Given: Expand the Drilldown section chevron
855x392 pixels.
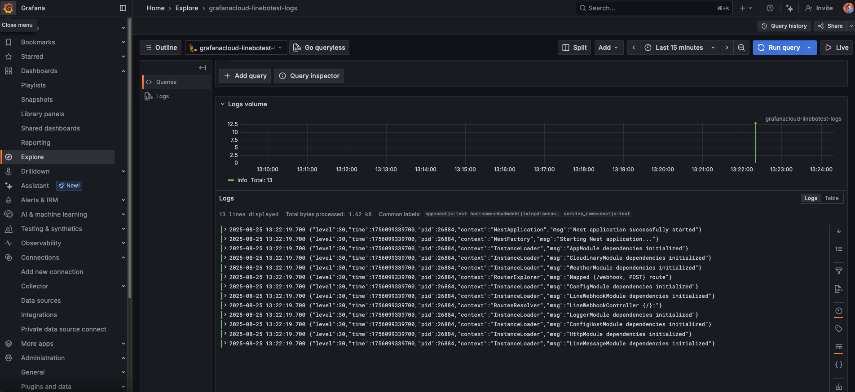Looking at the screenshot, I should tap(123, 171).
